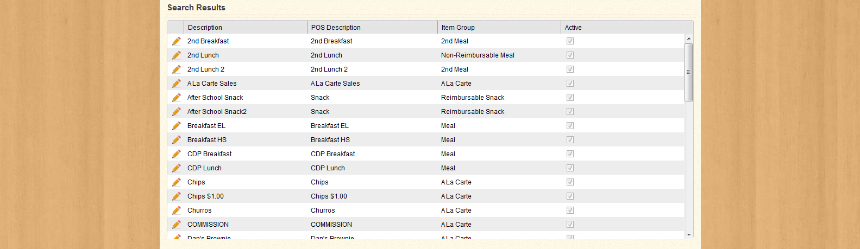This screenshot has height=249, width=860.
Task: Edit the Chips $1.00 item
Action: pyautogui.click(x=176, y=196)
